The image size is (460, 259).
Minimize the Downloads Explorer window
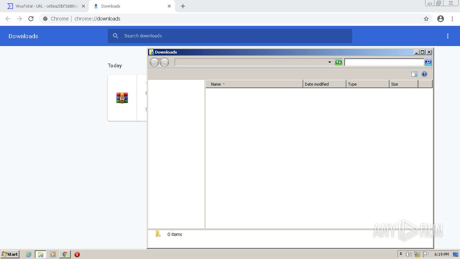tap(417, 52)
